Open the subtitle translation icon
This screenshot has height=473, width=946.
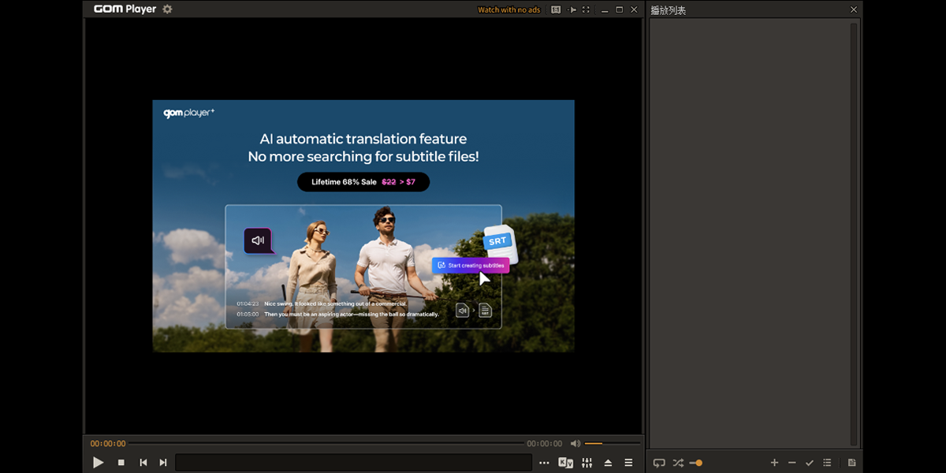pyautogui.click(x=565, y=463)
